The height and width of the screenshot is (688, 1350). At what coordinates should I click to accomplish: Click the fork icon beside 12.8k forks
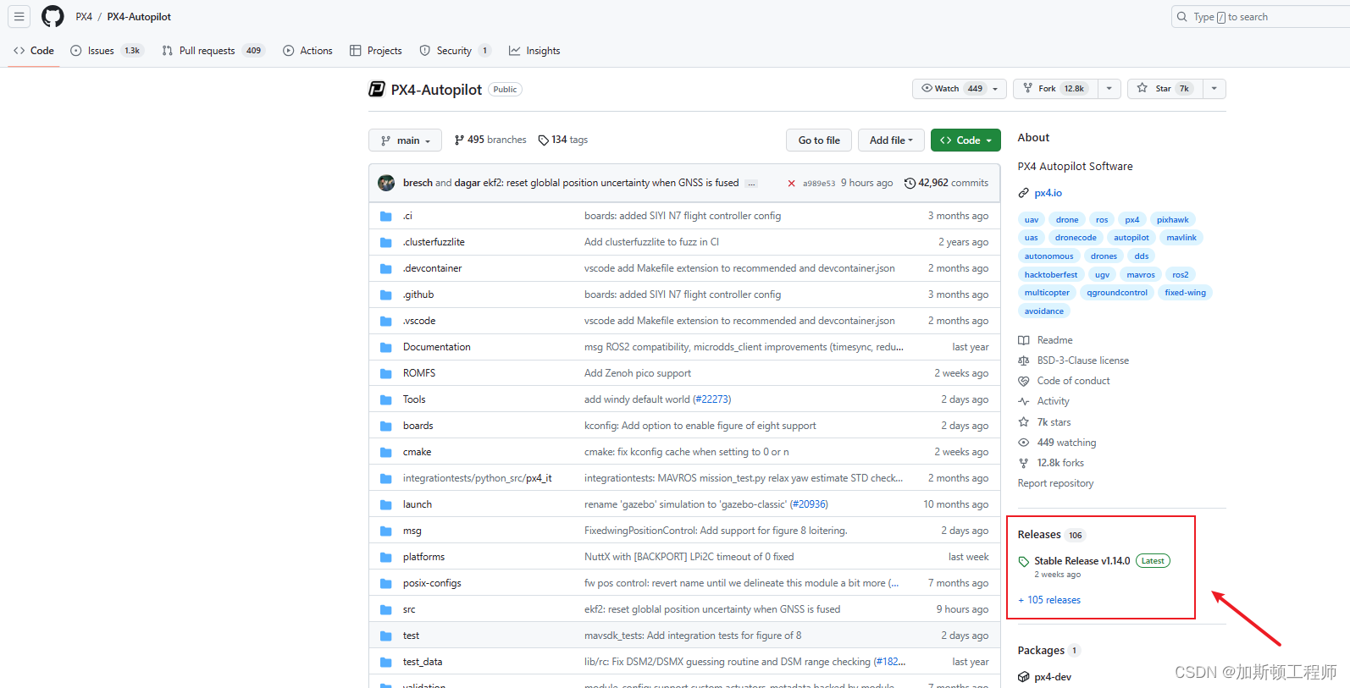point(1023,463)
